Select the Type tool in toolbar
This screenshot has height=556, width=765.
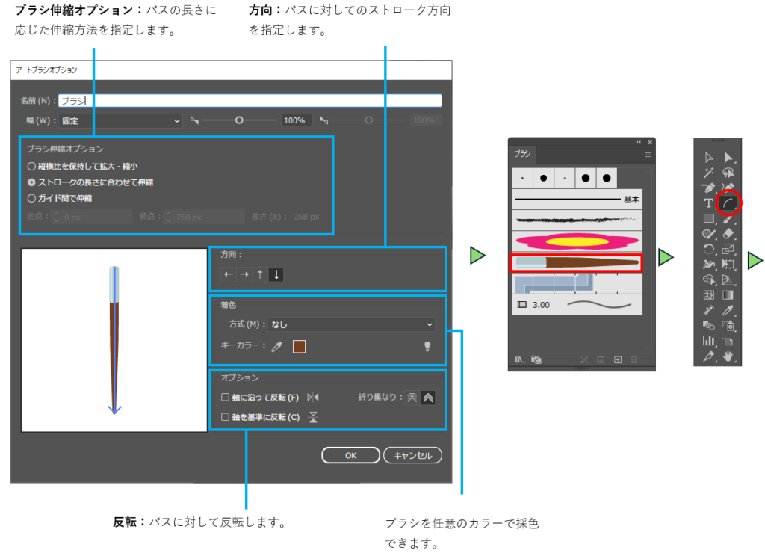[708, 203]
